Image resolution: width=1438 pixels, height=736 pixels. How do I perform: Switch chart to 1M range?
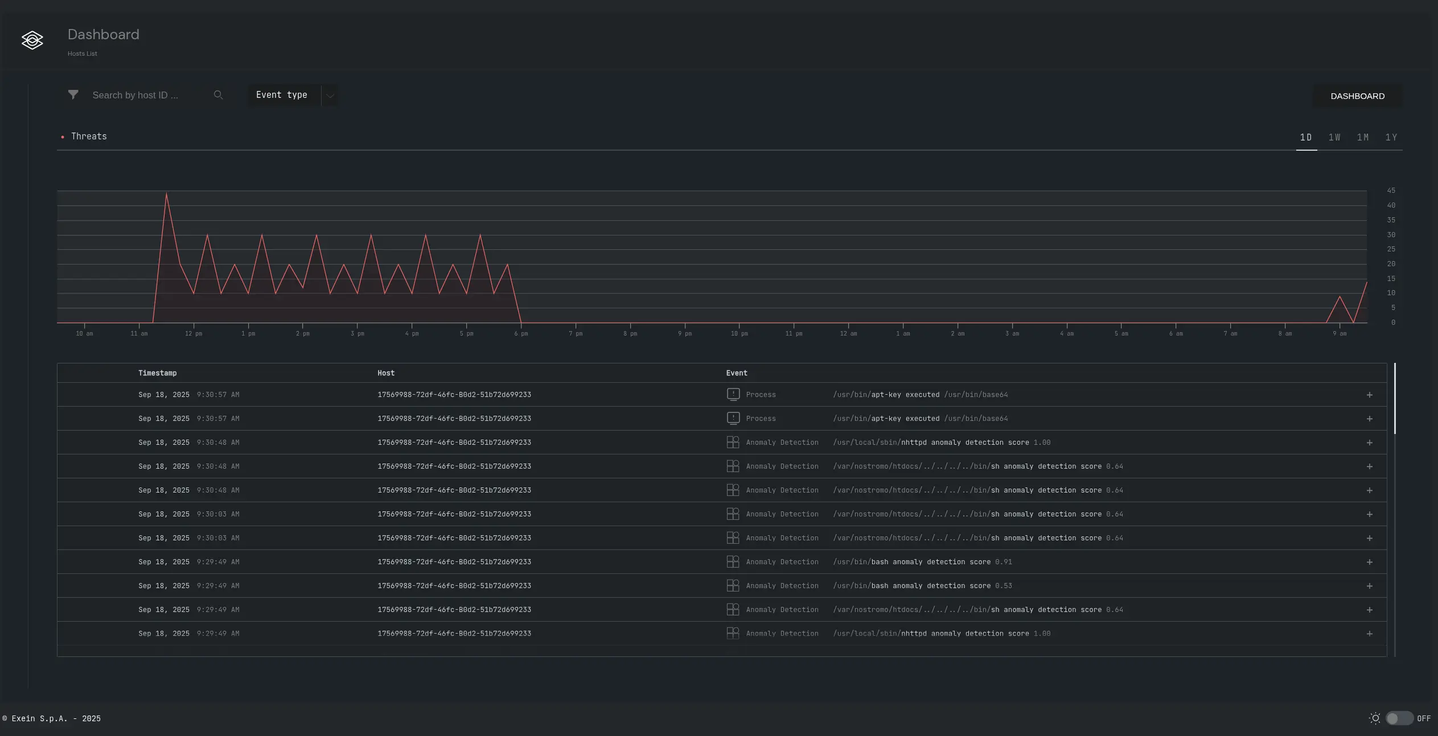coord(1363,138)
